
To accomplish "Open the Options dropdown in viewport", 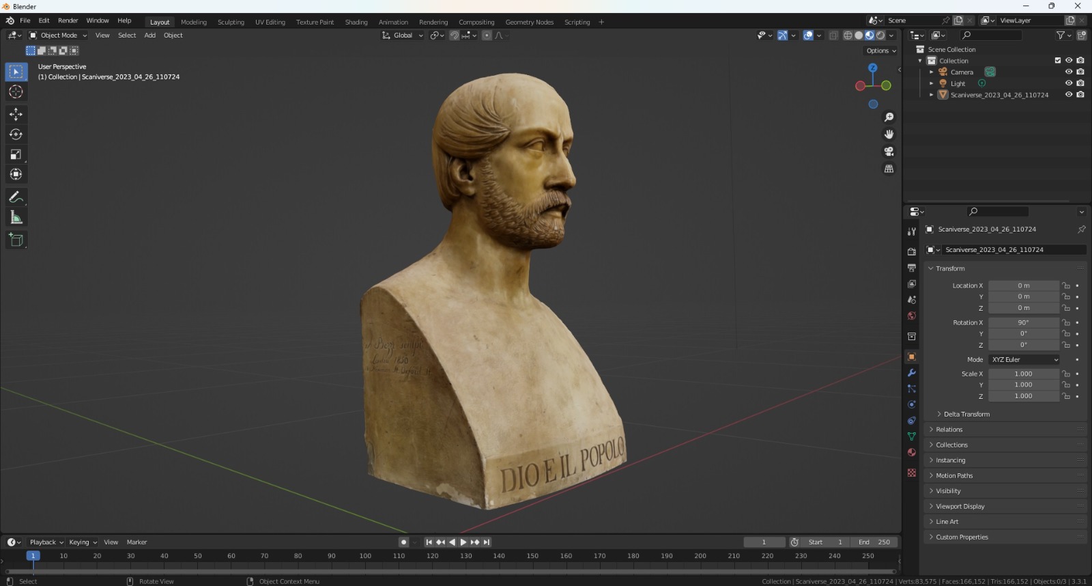I will click(880, 51).
